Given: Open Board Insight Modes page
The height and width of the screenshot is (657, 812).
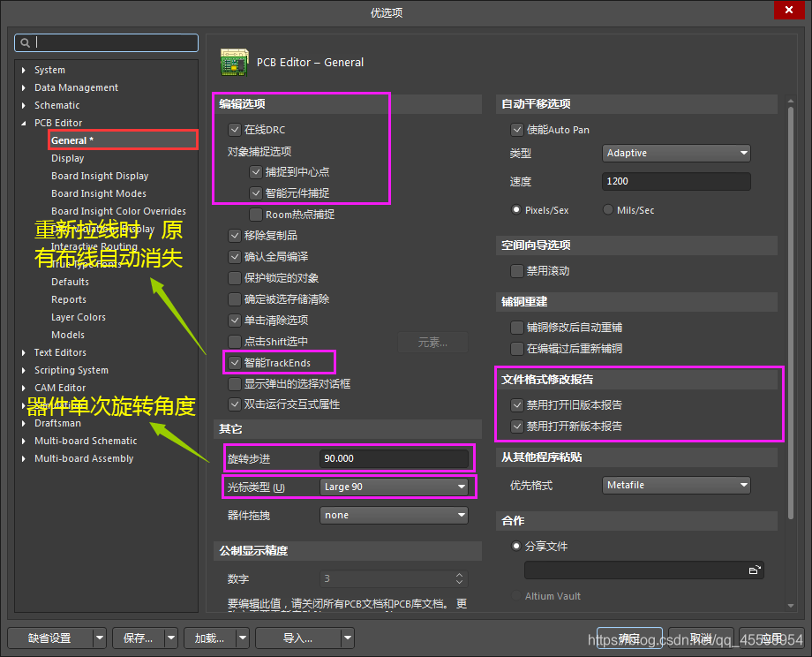Looking at the screenshot, I should 98,193.
